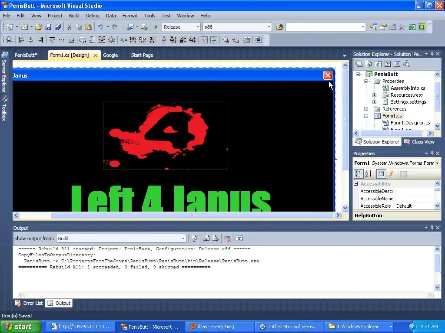Image resolution: width=445 pixels, height=333 pixels.
Task: Click the Center Horizontally layout icon
Action: coord(204,40)
